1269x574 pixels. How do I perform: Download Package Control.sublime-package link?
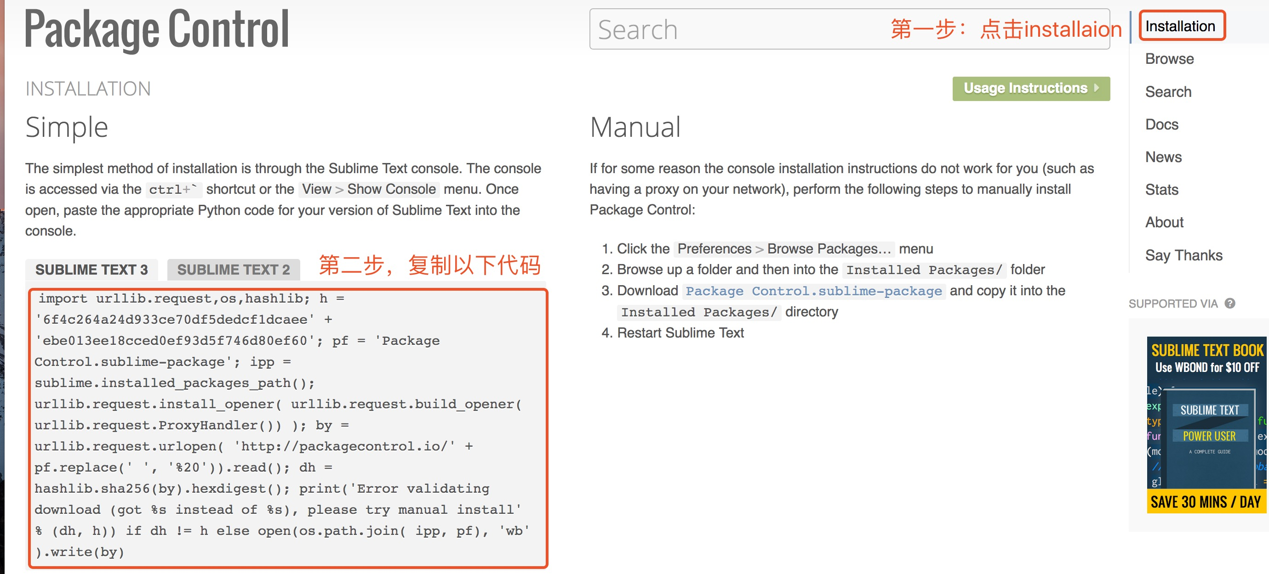813,291
